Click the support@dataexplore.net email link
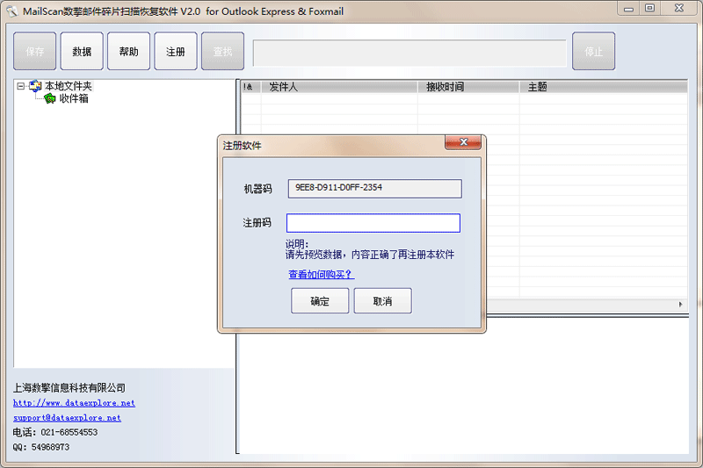 click(68, 418)
